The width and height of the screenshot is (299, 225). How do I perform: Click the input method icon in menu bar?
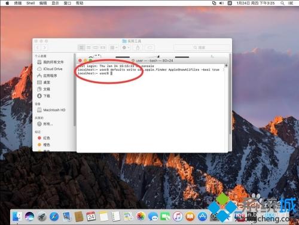(x=230, y=3)
